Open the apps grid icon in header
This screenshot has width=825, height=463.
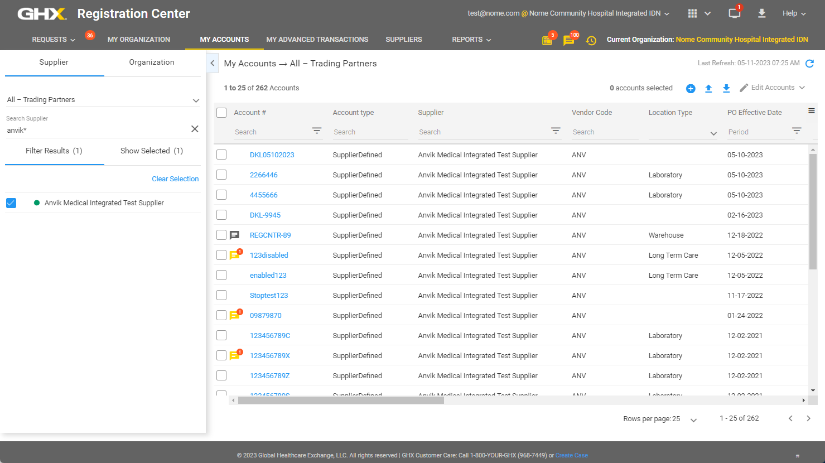[692, 13]
